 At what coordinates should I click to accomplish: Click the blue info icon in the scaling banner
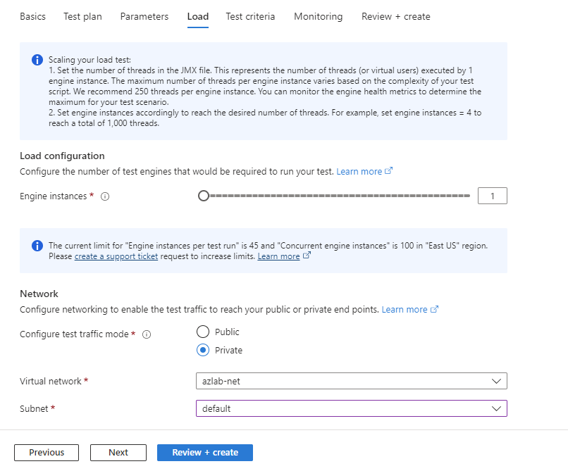(x=37, y=60)
